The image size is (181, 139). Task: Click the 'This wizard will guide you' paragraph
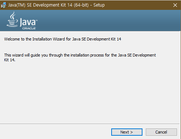(80, 58)
